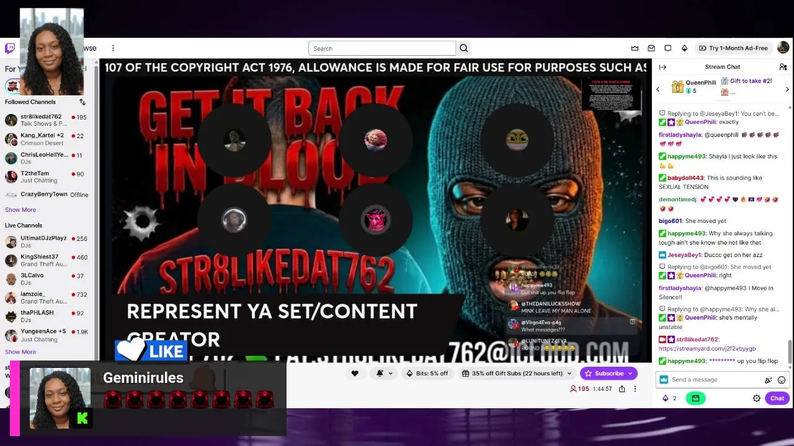This screenshot has height=446, width=794.
Task: Open the Twitch home logo
Action: tap(10, 48)
